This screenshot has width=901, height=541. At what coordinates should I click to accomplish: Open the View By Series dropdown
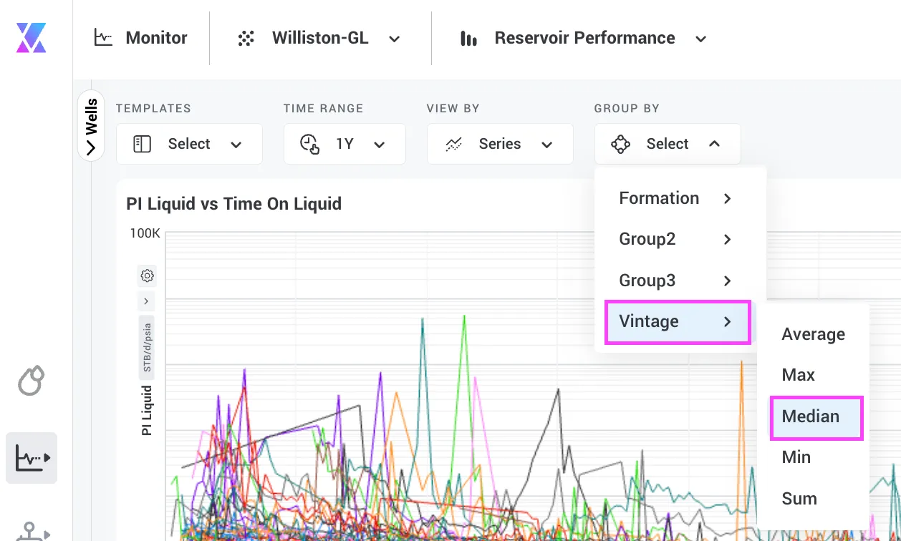(x=500, y=144)
